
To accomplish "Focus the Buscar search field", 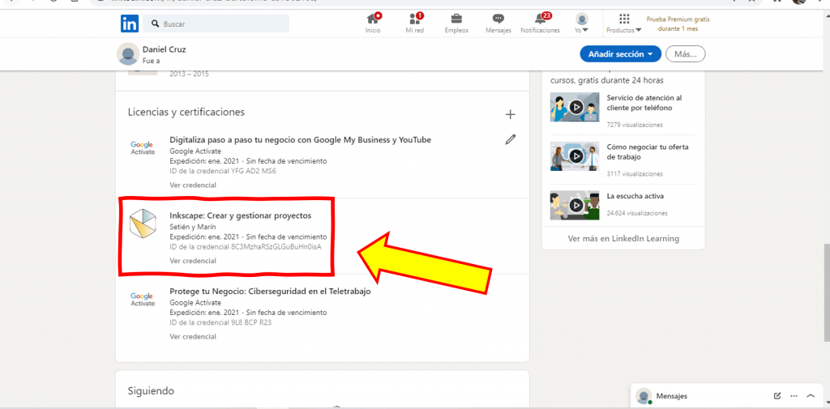I will [x=216, y=23].
